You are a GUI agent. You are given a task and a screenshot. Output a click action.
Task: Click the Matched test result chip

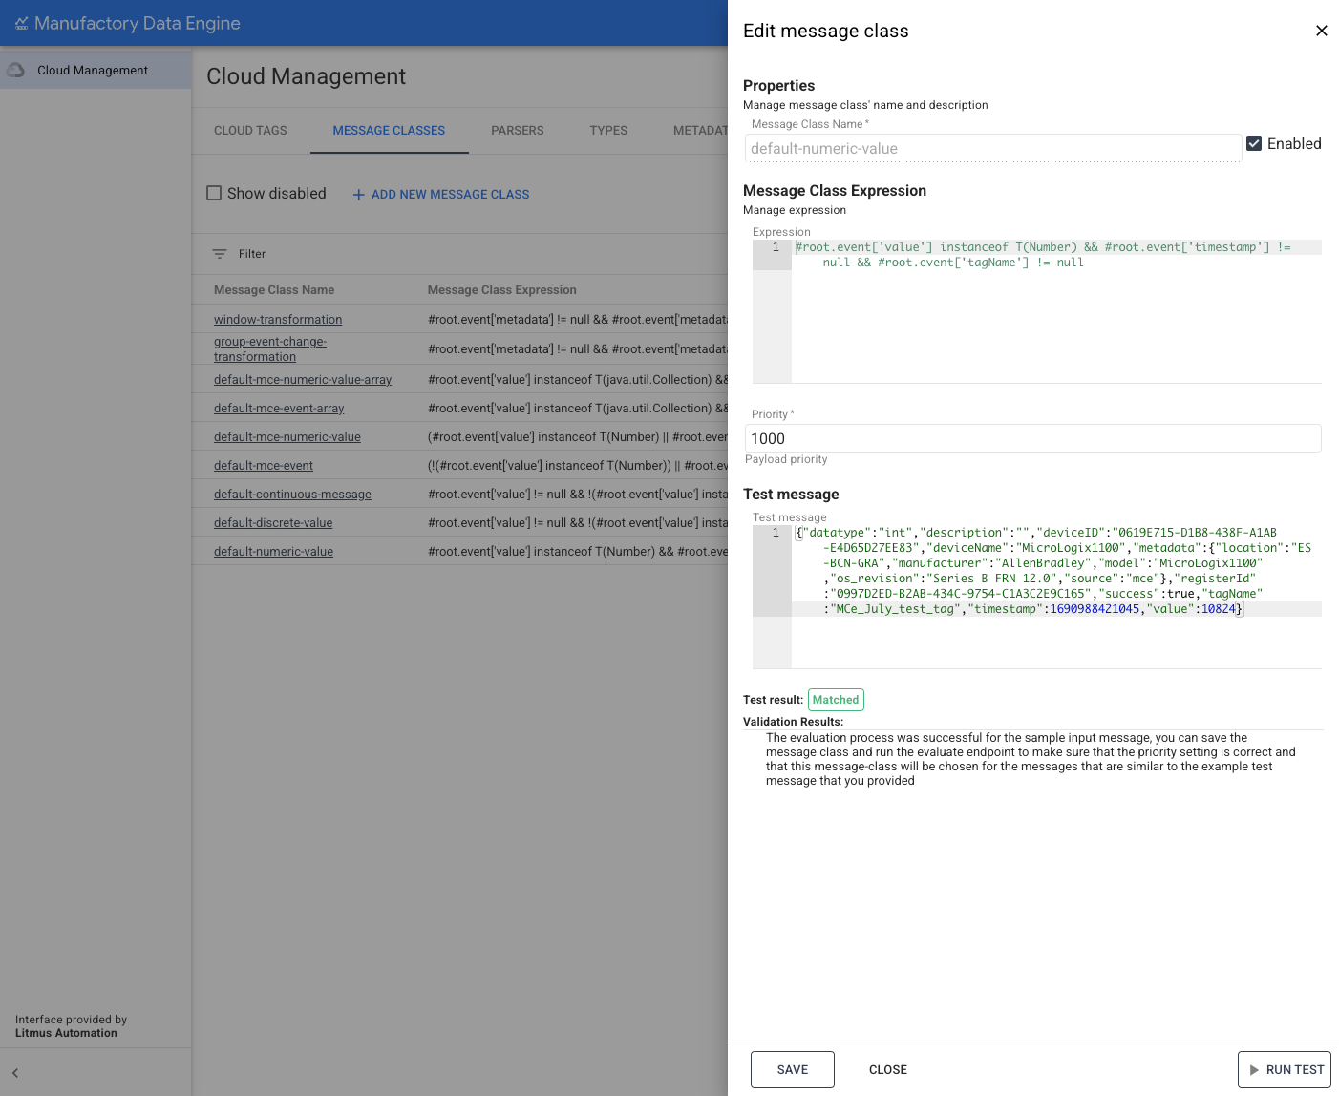point(836,699)
